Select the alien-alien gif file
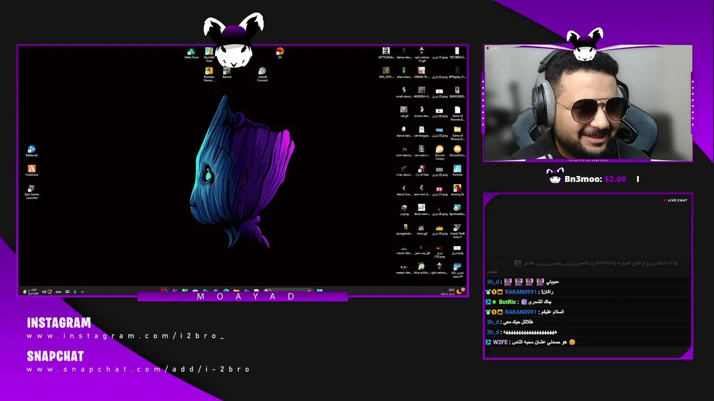This screenshot has height=401, width=714. pos(404,73)
